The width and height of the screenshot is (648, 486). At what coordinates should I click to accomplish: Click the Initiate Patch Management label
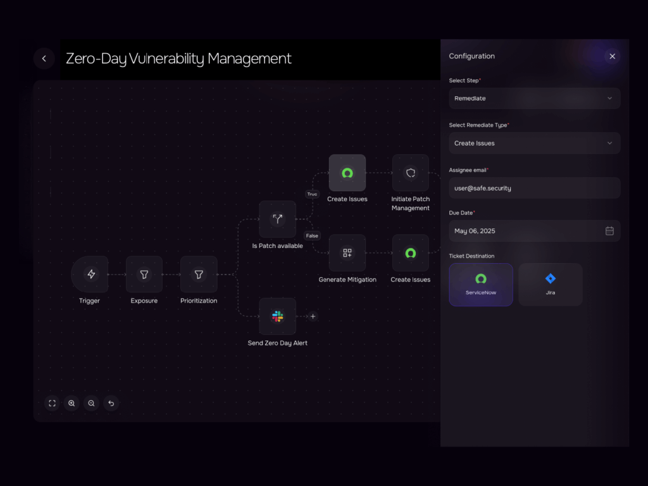[410, 203]
